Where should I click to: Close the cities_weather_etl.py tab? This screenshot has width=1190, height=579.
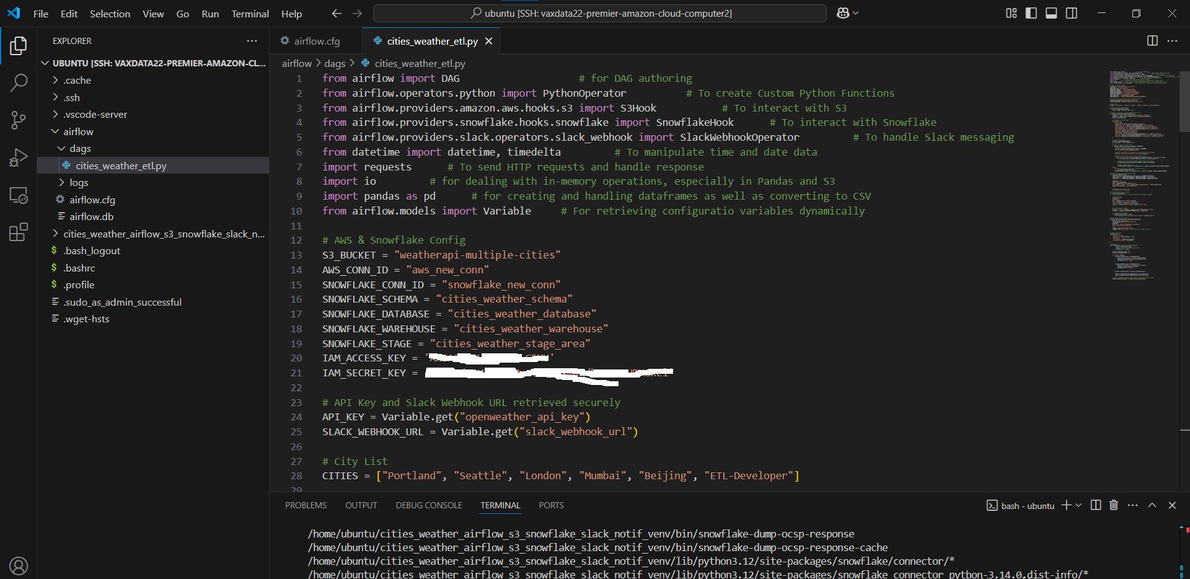coord(488,41)
